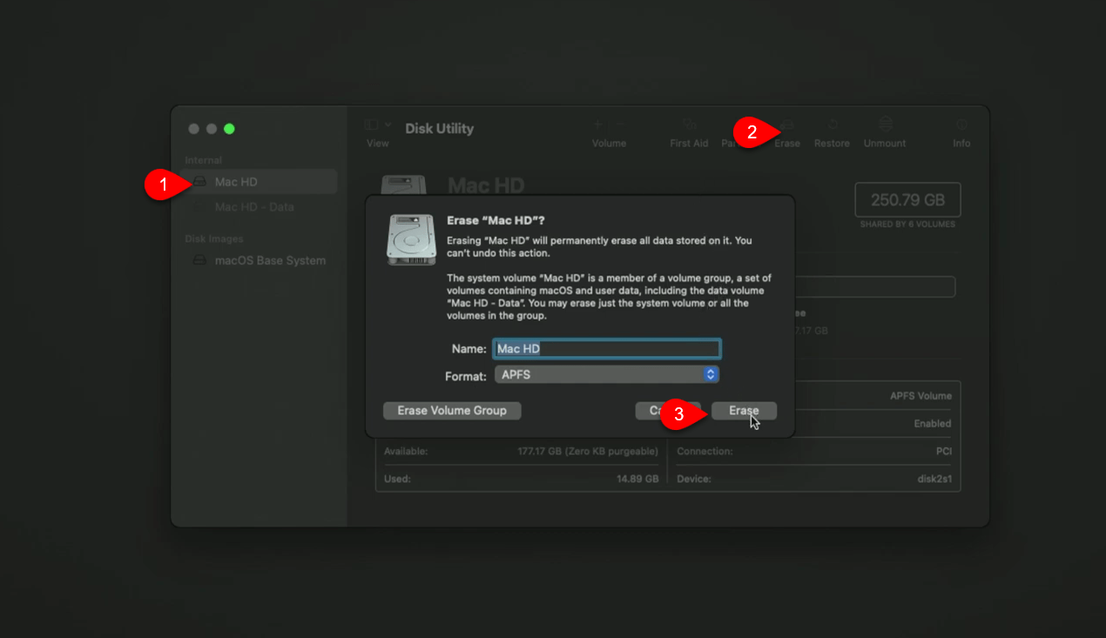The image size is (1106, 638).
Task: Click the Disk Utility window title
Action: 440,129
